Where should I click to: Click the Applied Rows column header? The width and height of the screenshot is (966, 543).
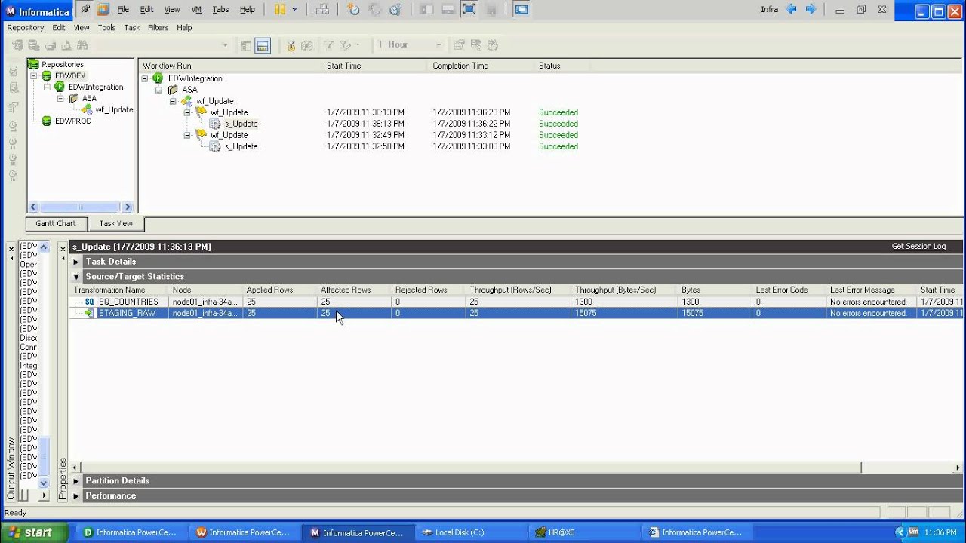279,290
